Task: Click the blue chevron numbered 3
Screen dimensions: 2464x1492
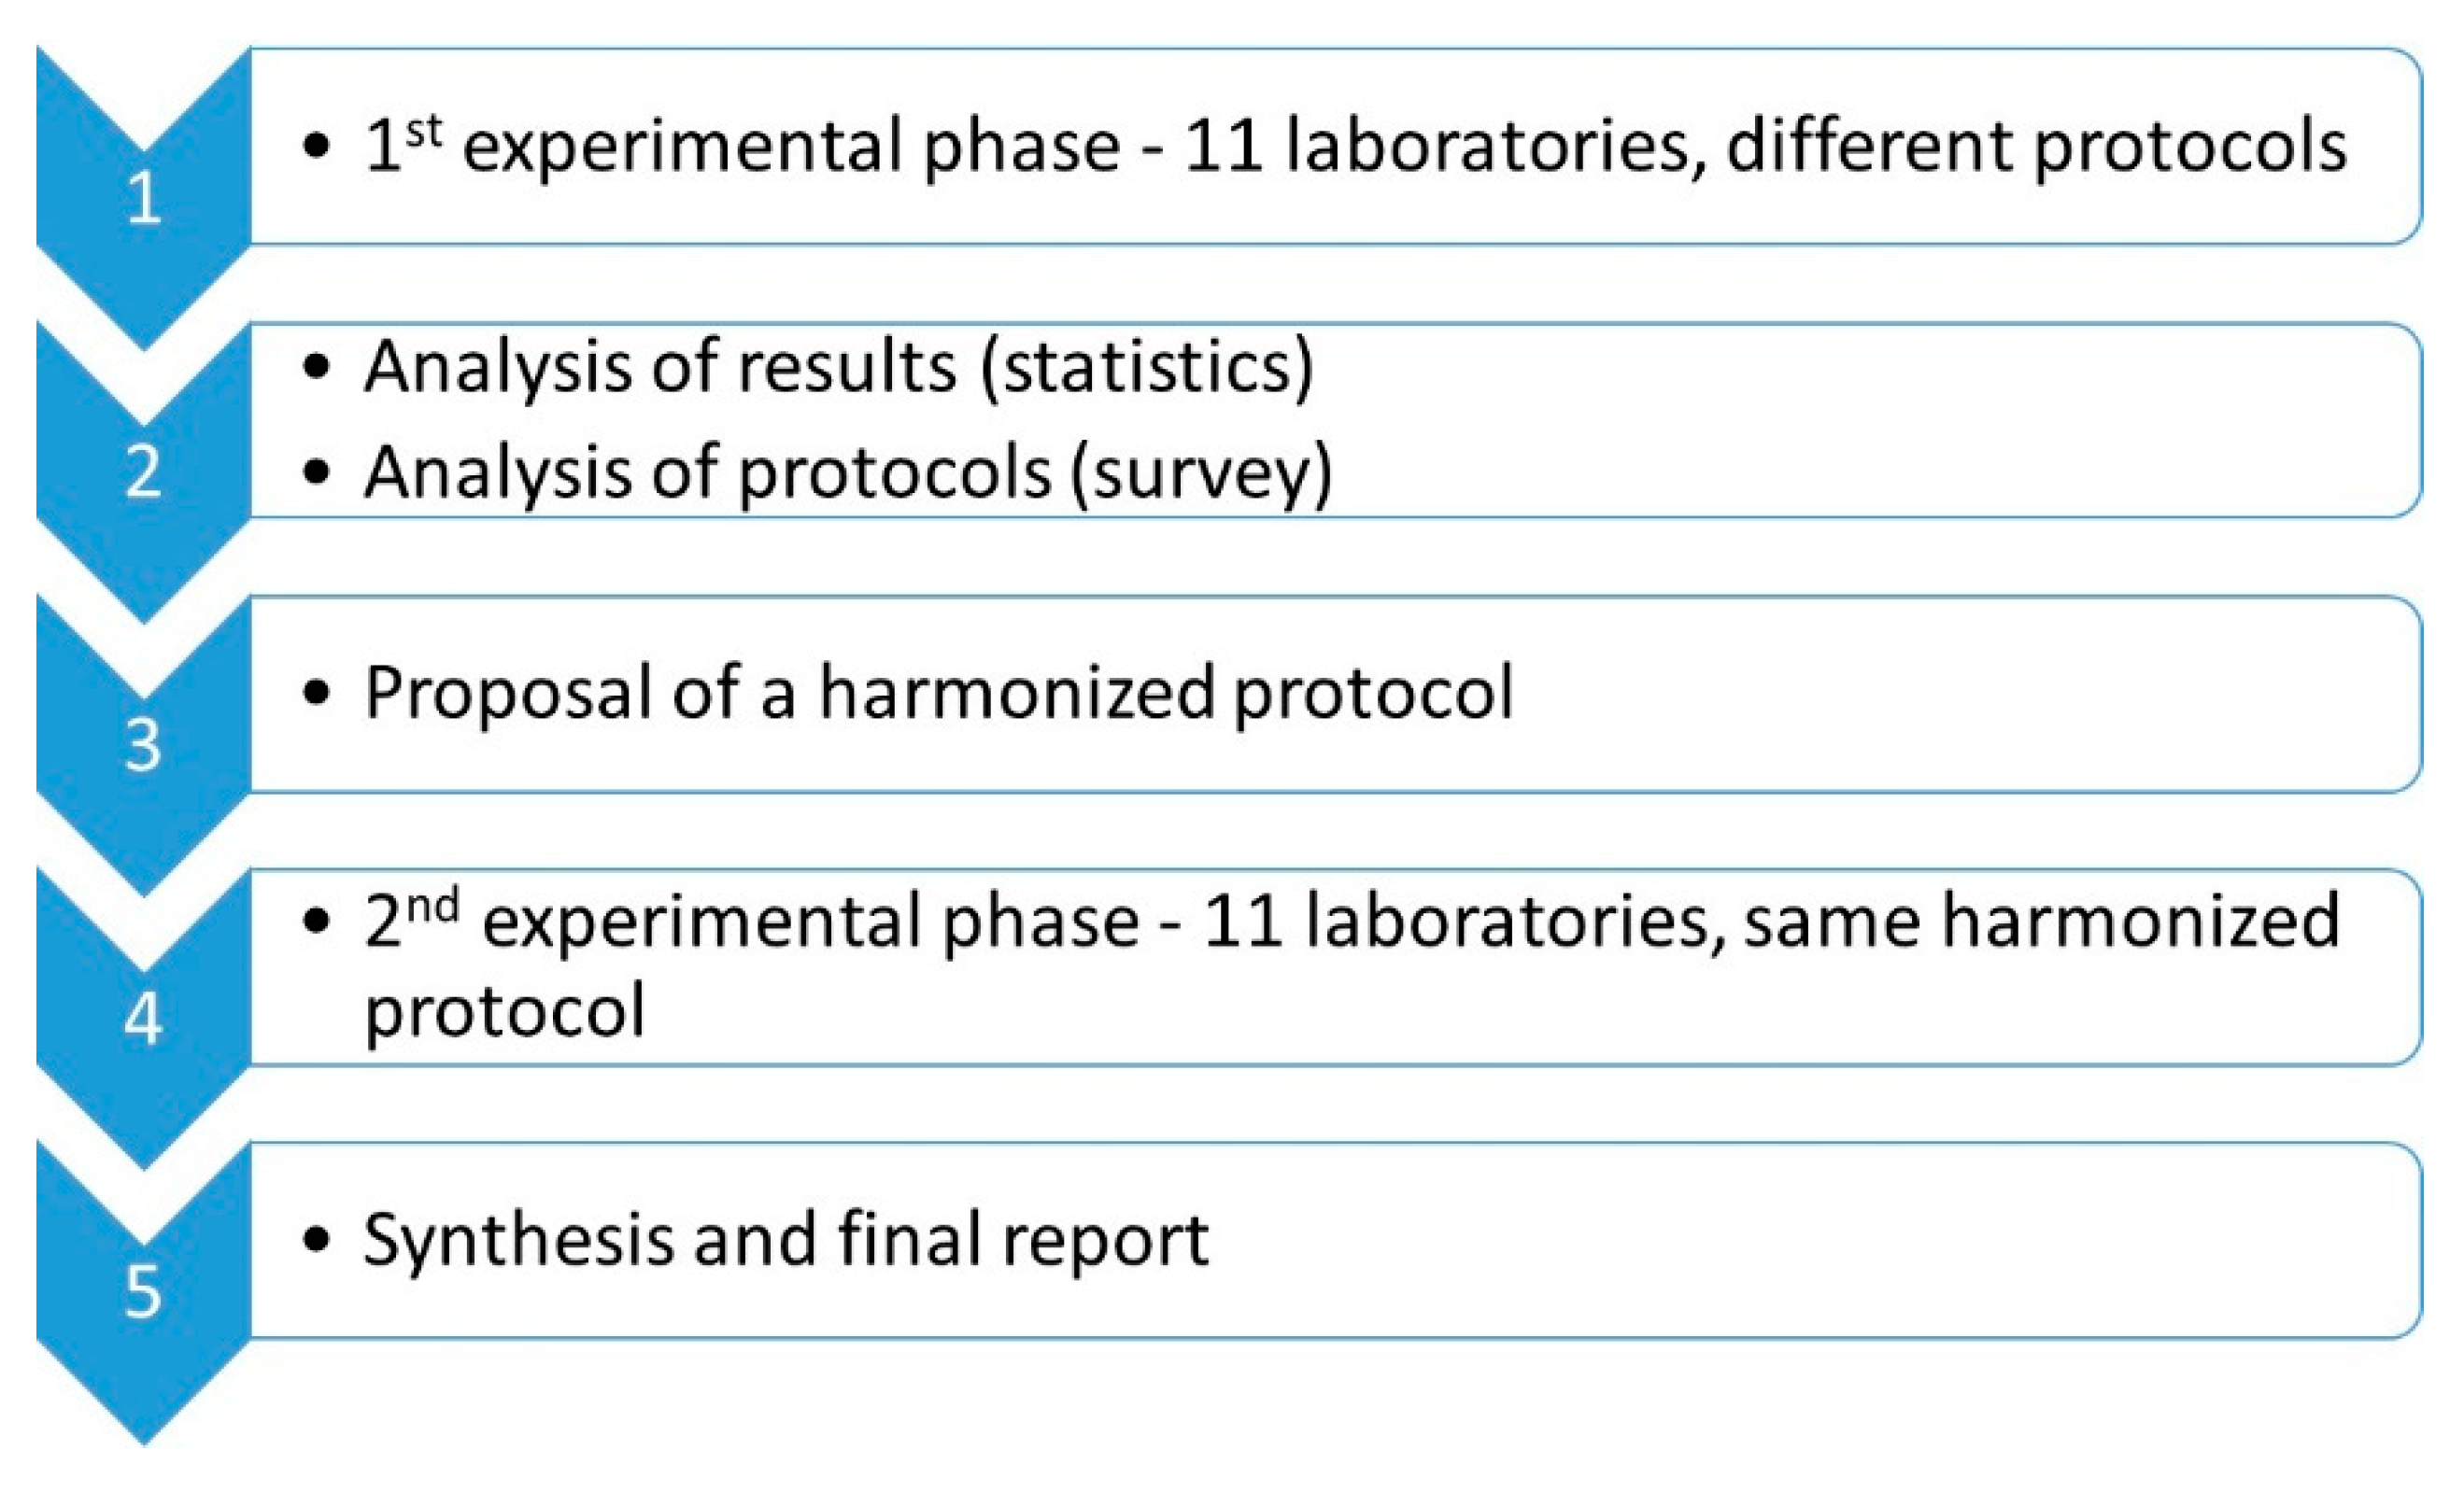Action: [x=143, y=745]
